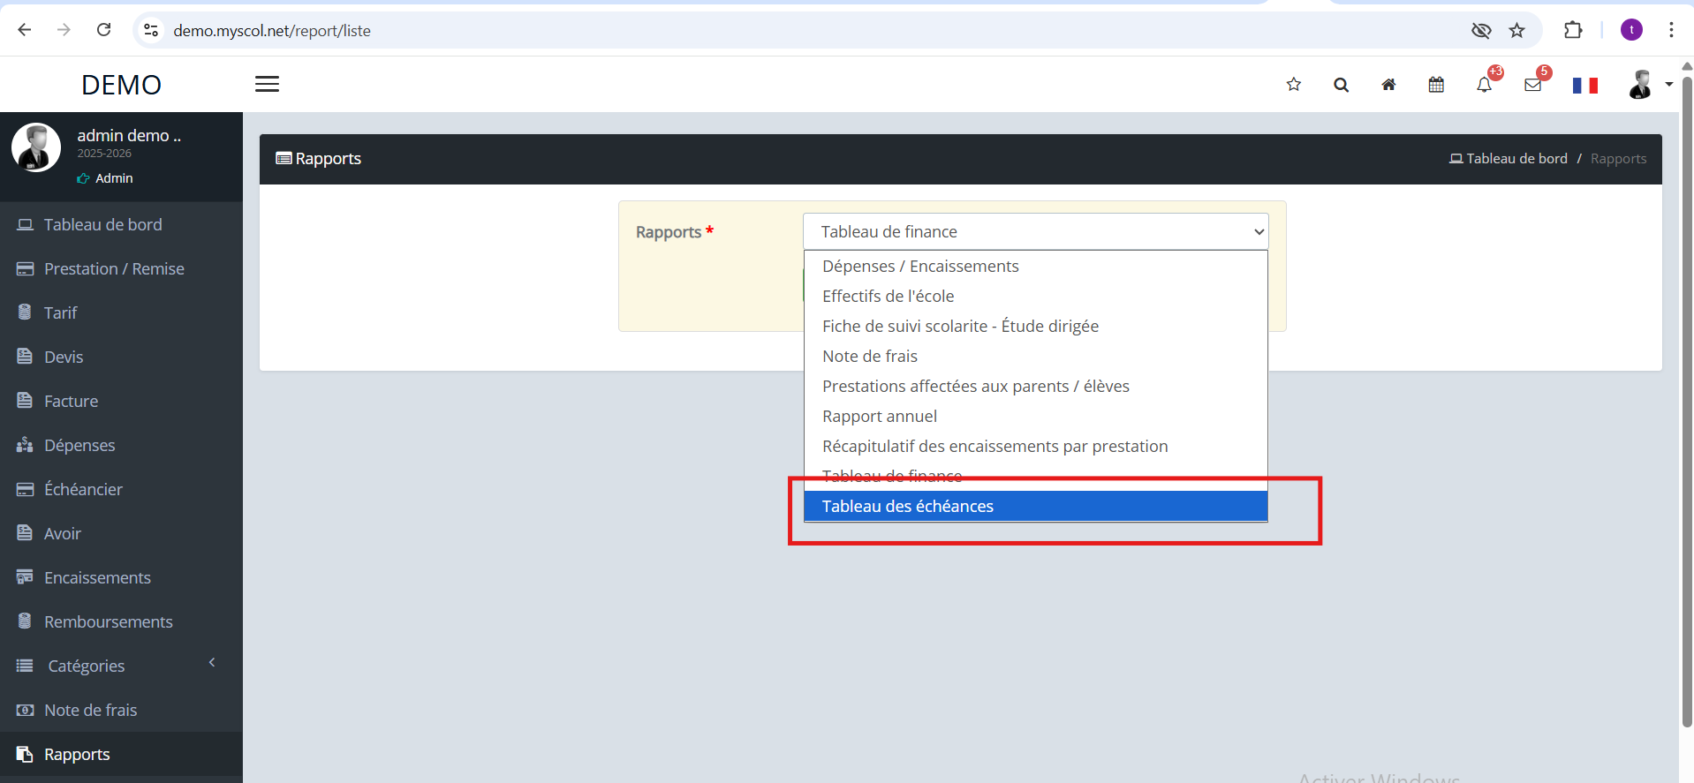Open Facture in the sidebar
The width and height of the screenshot is (1694, 783).
pos(71,401)
